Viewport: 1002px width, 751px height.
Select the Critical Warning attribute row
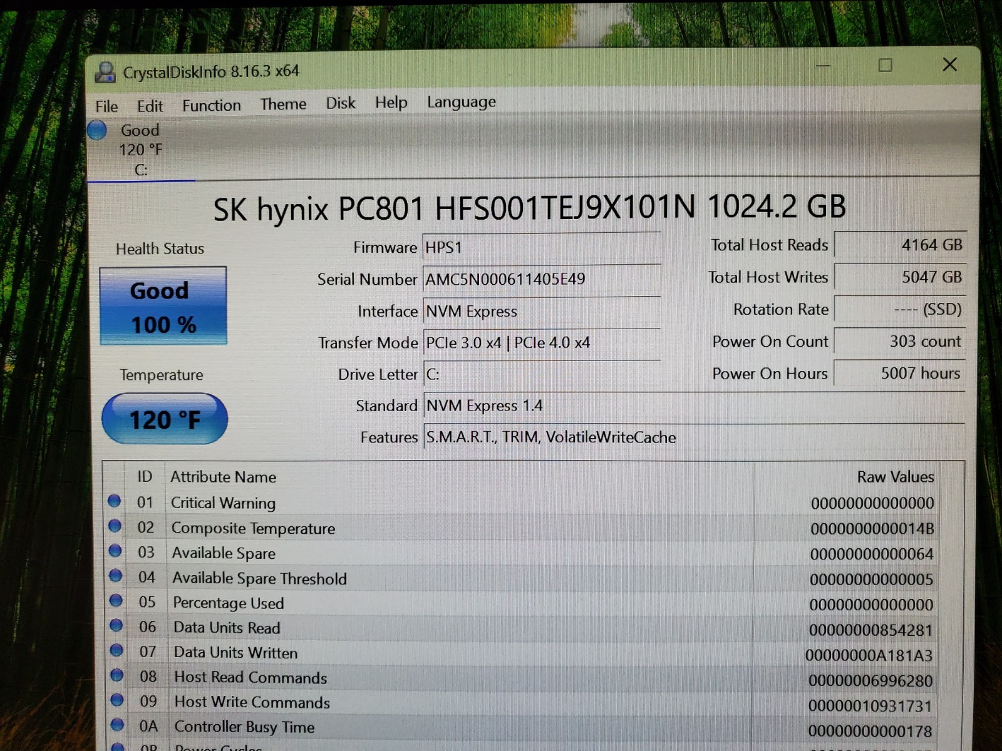coord(522,503)
